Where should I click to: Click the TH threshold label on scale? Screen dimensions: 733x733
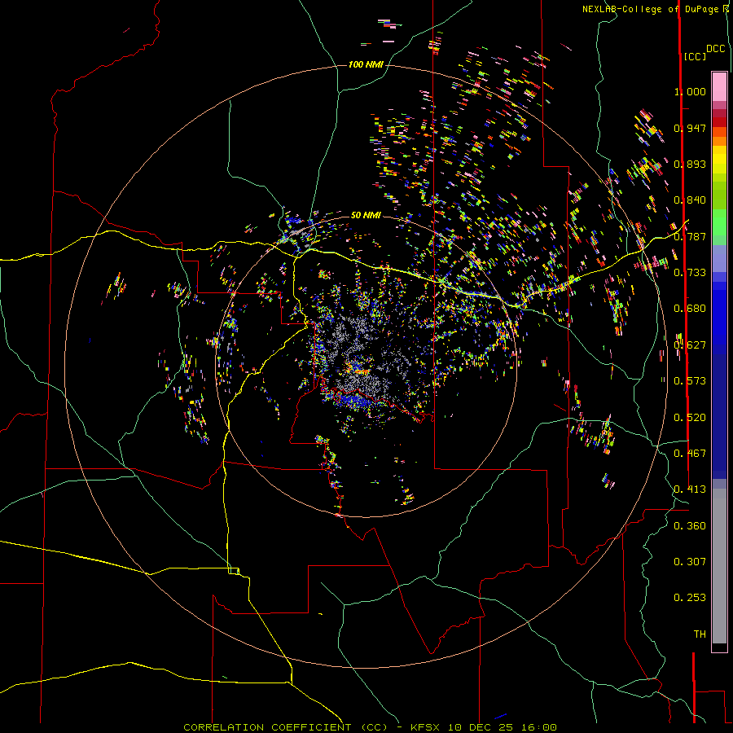coord(700,634)
